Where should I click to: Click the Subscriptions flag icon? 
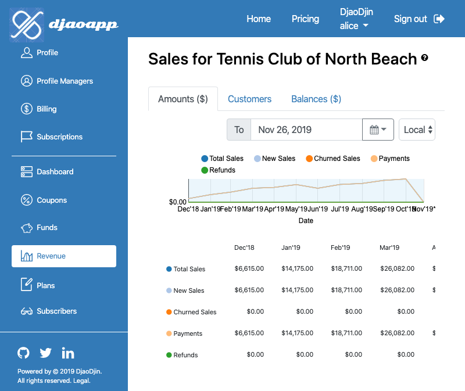[27, 137]
